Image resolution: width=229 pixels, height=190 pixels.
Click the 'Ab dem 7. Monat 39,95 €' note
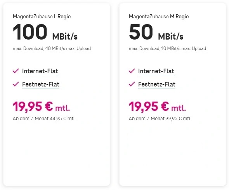point(160,119)
